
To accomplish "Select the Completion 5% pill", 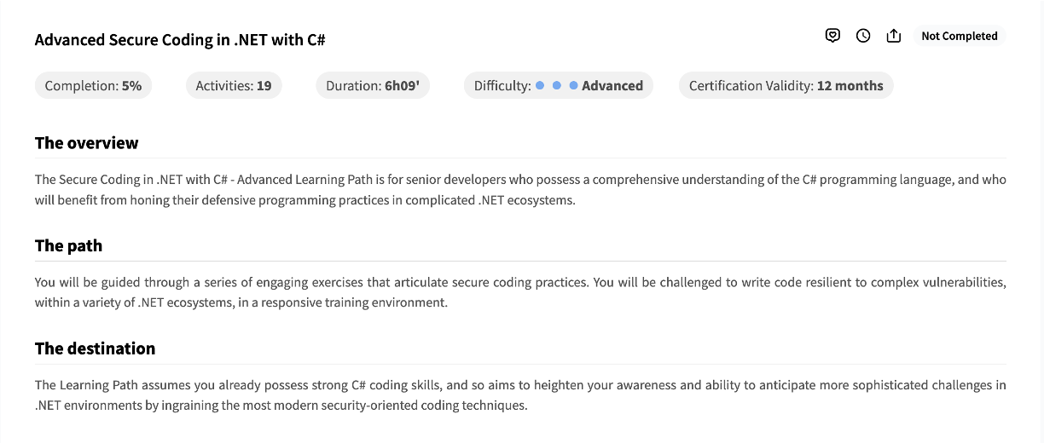I will click(x=94, y=85).
